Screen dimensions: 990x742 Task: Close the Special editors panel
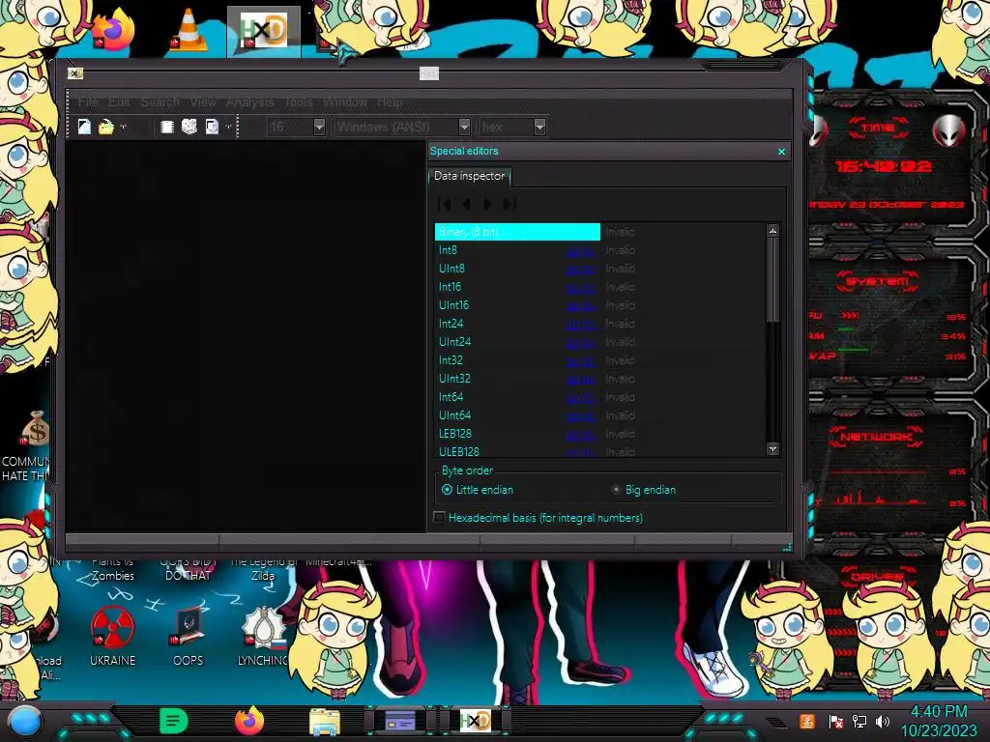coord(781,152)
